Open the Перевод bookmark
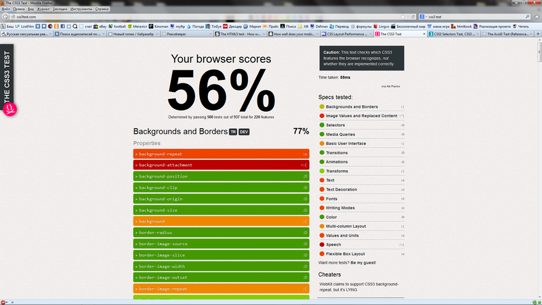The width and height of the screenshot is (542, 305). 339,26
